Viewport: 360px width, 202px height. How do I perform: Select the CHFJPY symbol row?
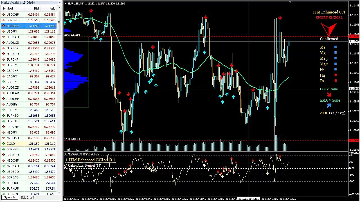(28, 110)
